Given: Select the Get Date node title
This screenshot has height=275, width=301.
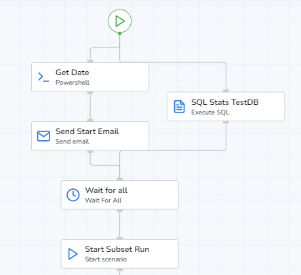Looking at the screenshot, I should point(73,72).
